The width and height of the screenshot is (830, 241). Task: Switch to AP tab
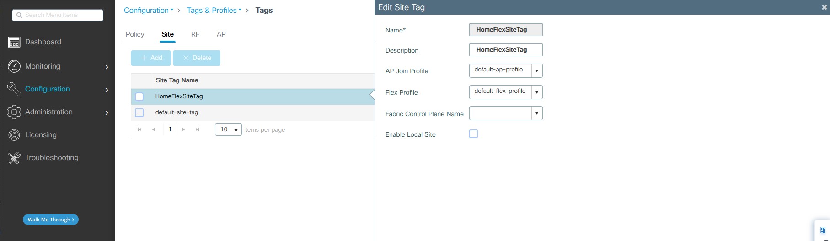tap(221, 34)
